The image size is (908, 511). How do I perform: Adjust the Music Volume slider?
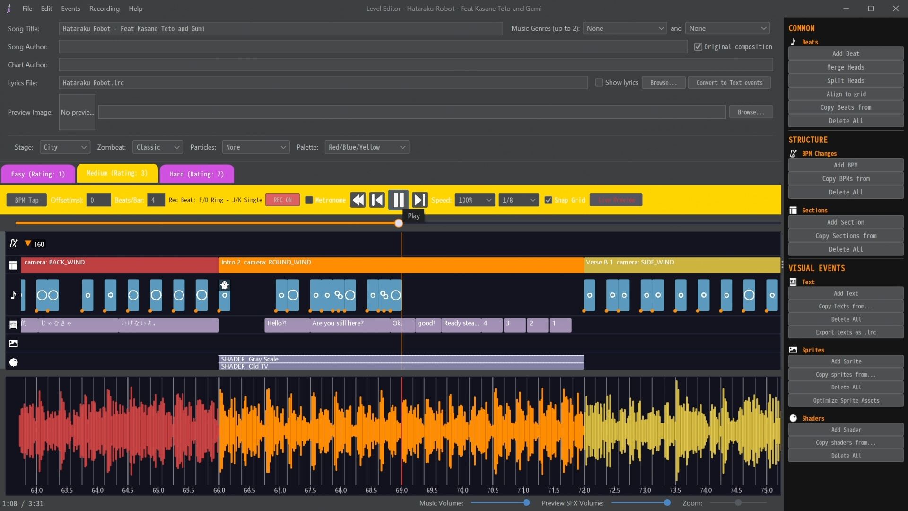(x=500, y=502)
